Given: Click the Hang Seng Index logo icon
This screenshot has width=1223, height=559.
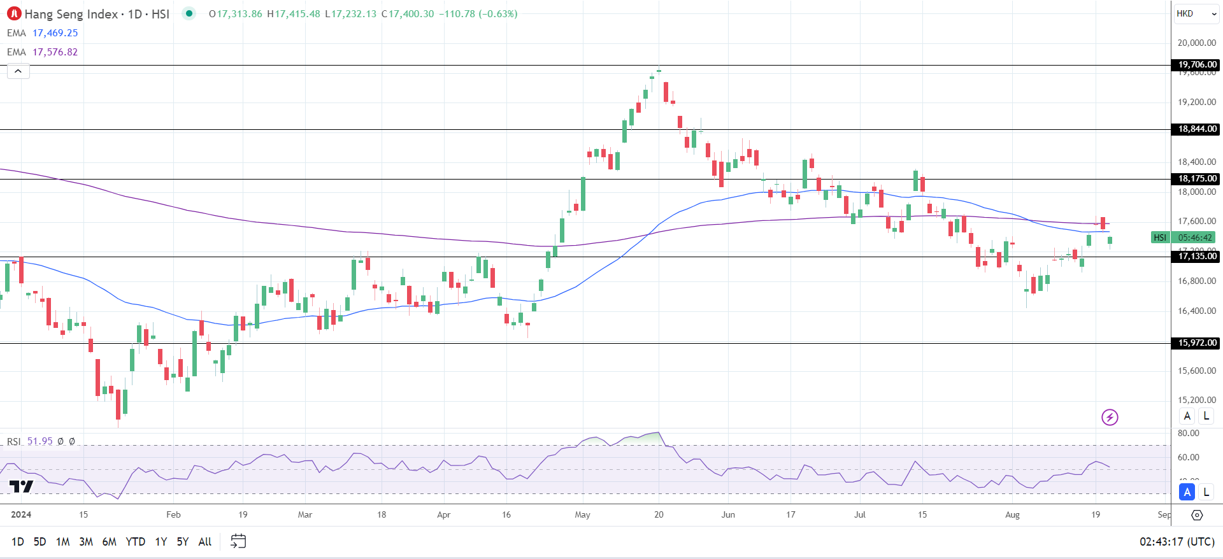Looking at the screenshot, I should [14, 13].
